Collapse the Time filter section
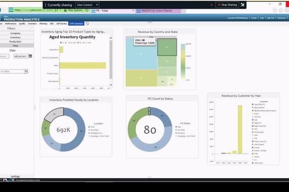This screenshot has height=192, width=289. point(15,46)
